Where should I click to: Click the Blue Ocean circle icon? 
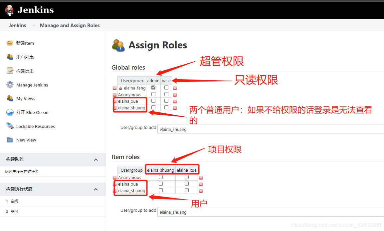[x=10, y=112]
